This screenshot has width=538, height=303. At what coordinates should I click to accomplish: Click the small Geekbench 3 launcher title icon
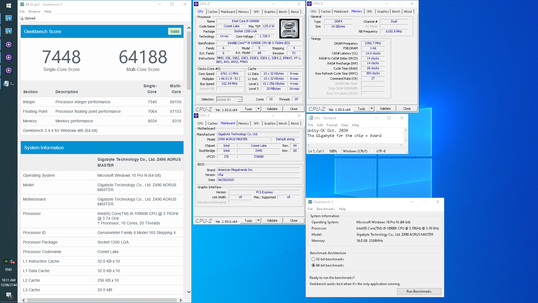[x=310, y=202]
